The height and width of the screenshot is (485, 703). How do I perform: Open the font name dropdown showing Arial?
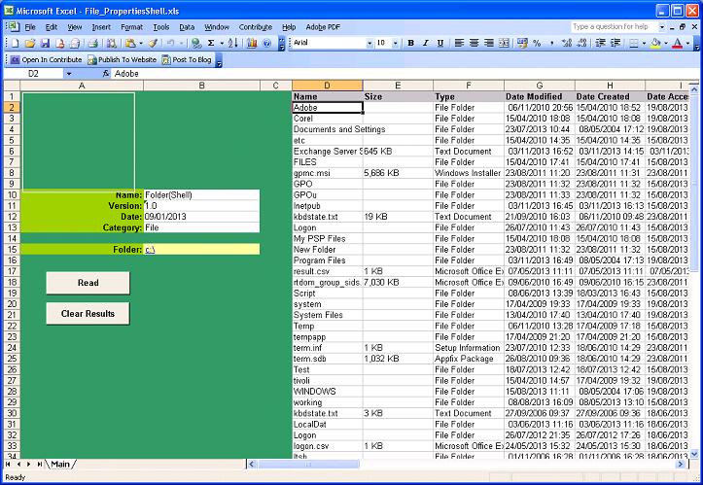pos(368,44)
